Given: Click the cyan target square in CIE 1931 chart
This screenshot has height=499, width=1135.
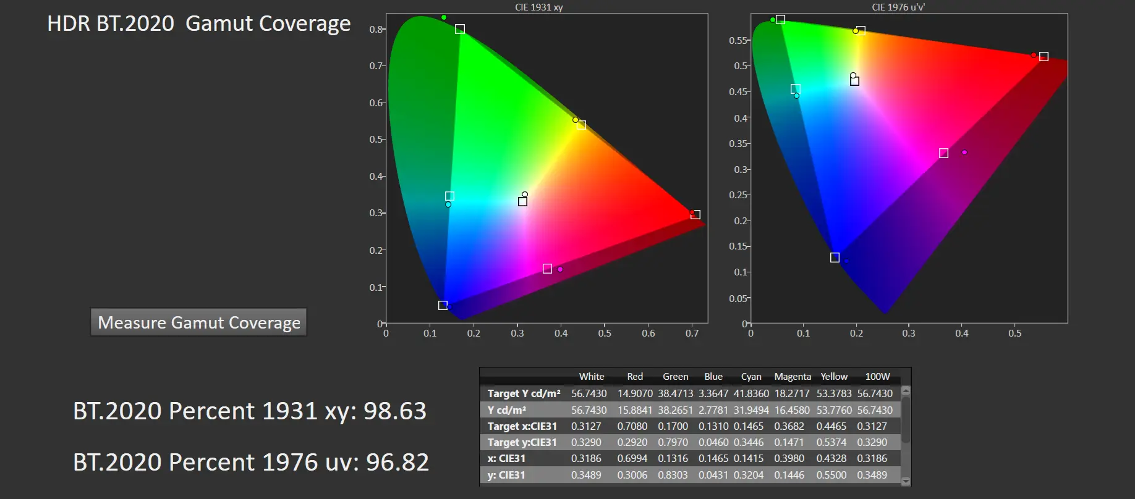Looking at the screenshot, I should tap(449, 196).
